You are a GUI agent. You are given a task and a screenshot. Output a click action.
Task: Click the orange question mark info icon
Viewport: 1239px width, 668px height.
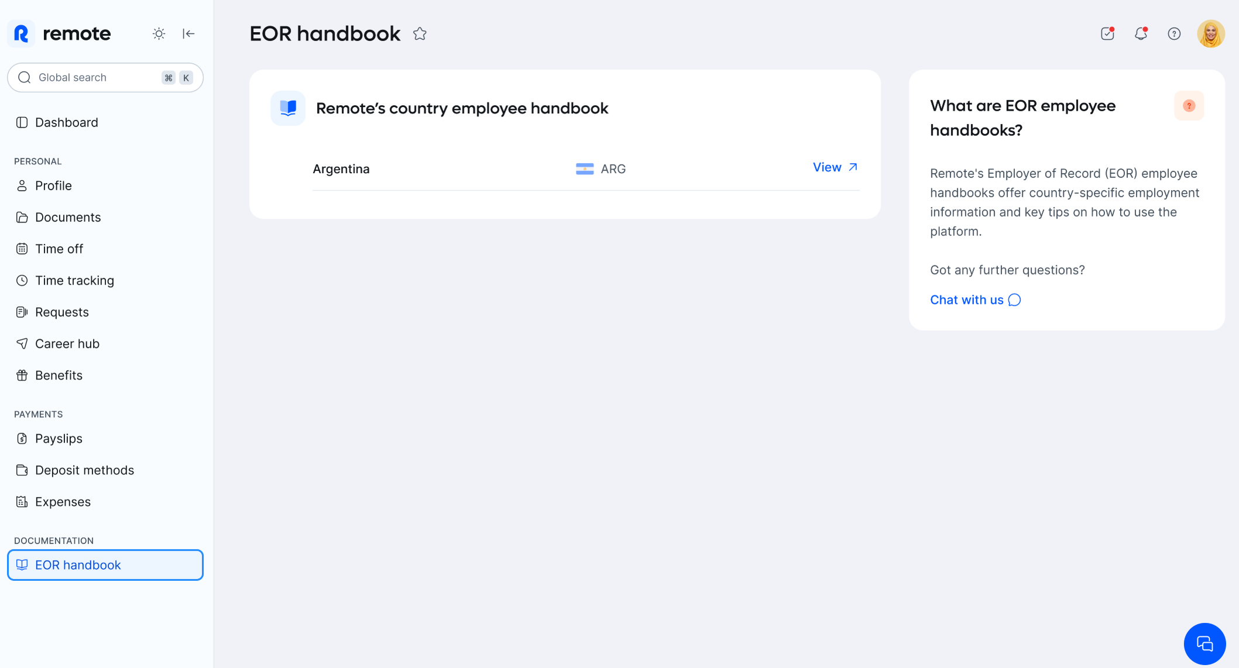coord(1189,106)
